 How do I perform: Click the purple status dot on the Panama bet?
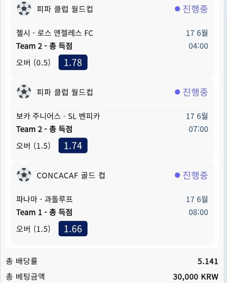177,175
